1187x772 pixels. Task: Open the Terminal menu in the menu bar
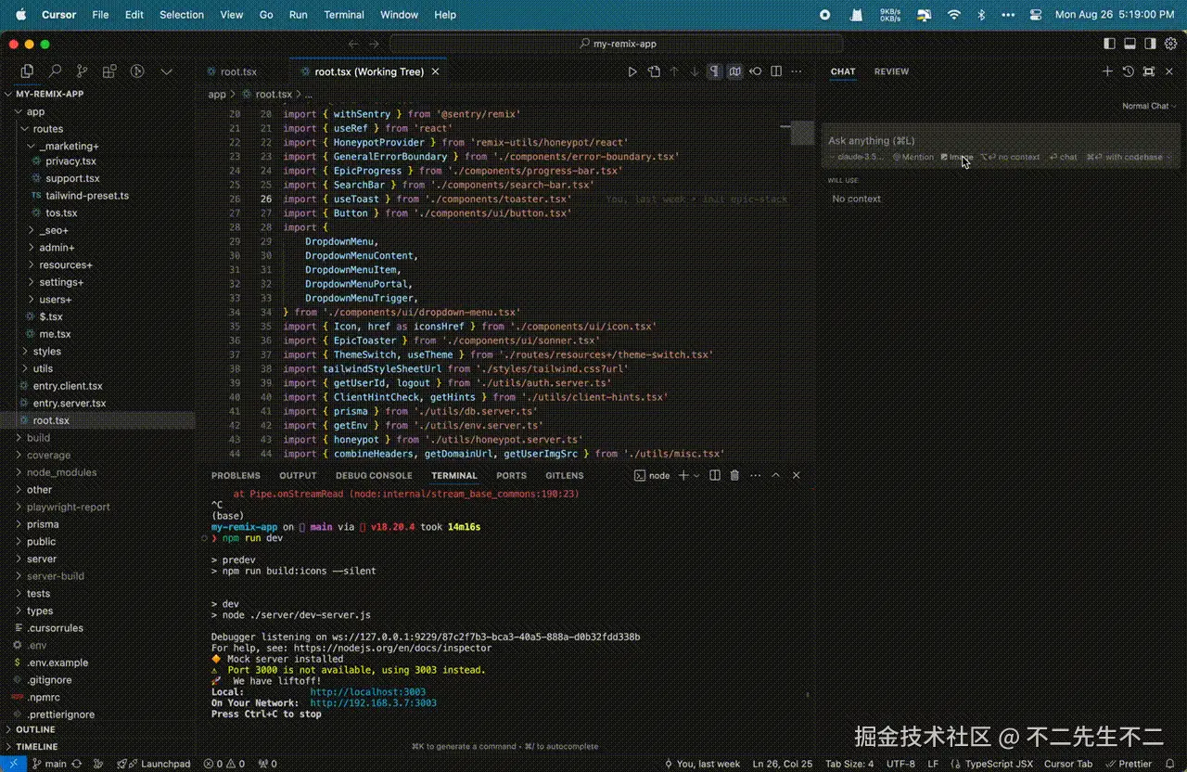coord(343,15)
